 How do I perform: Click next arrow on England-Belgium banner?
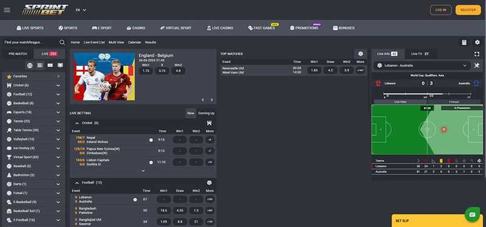[211, 100]
